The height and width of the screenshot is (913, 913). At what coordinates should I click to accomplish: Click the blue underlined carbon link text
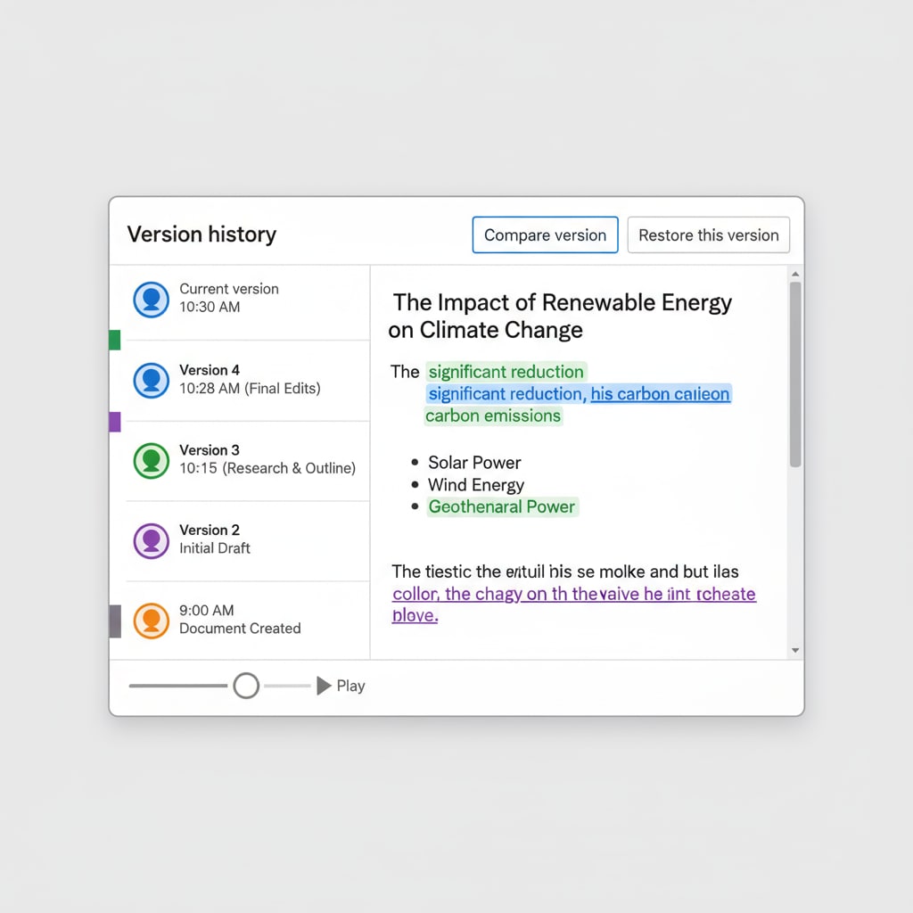point(660,394)
